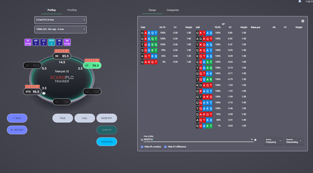The width and height of the screenshot is (313, 173).
Task: Toggle Hide 0% combos checkbox
Action: [x=142, y=147]
